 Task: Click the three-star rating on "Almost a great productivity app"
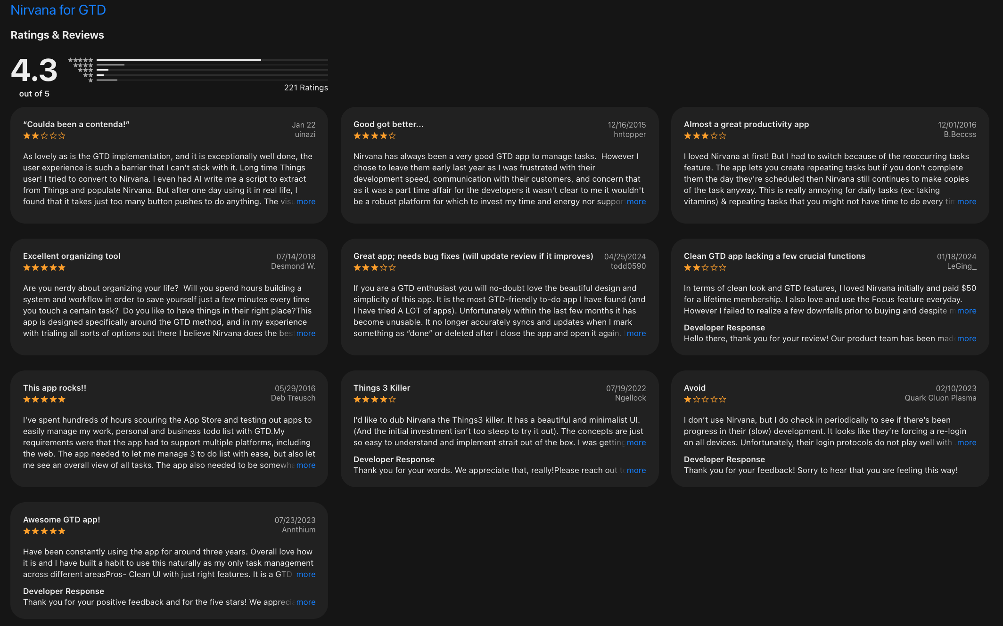click(x=704, y=136)
